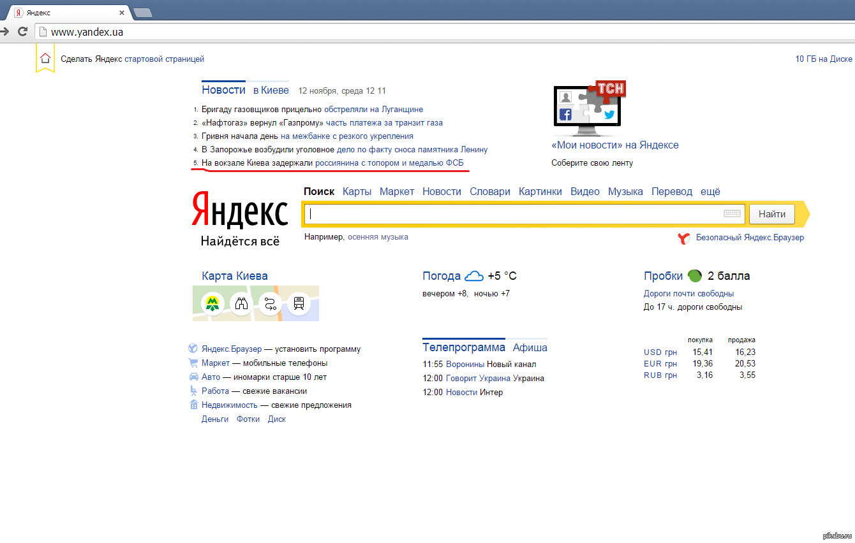This screenshot has height=543, width=855.
Task: Switch to the 'в Киеве' news tab
Action: [271, 90]
